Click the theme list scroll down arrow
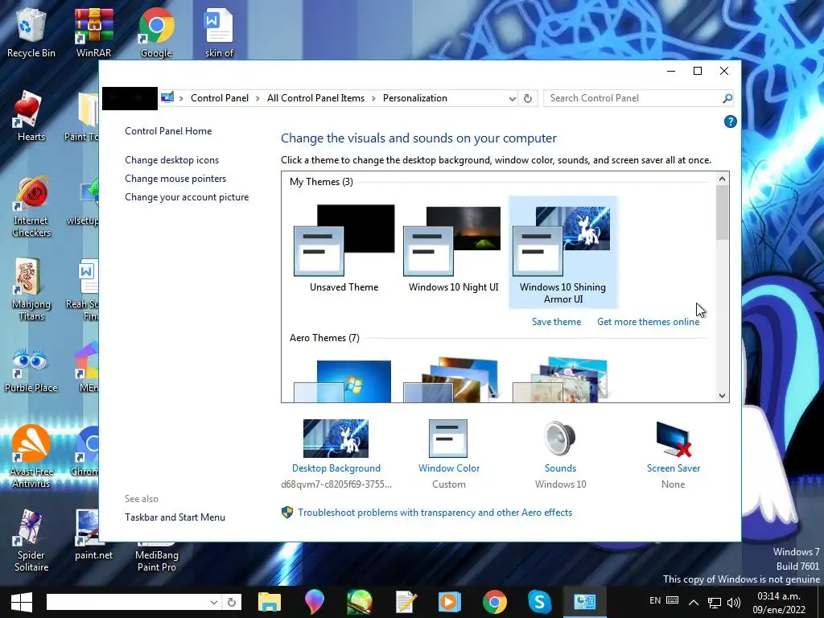824x618 pixels. [x=722, y=396]
